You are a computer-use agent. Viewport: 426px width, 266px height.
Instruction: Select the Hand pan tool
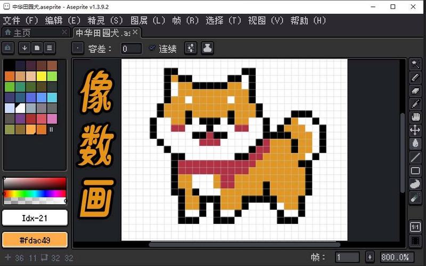click(x=415, y=117)
